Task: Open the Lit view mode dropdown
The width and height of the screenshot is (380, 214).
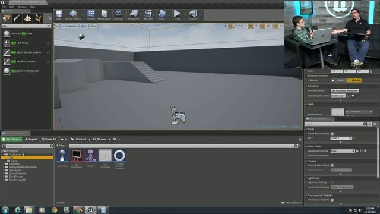Action: click(84, 26)
